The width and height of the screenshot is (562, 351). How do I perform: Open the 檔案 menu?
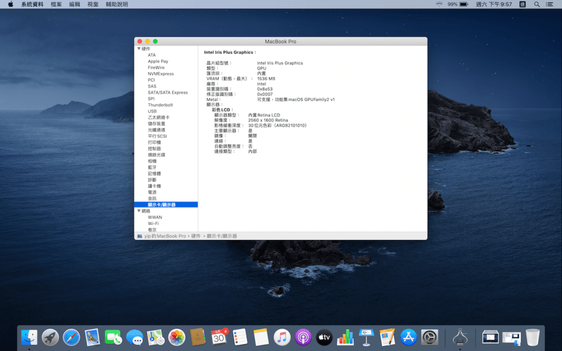[x=57, y=4]
